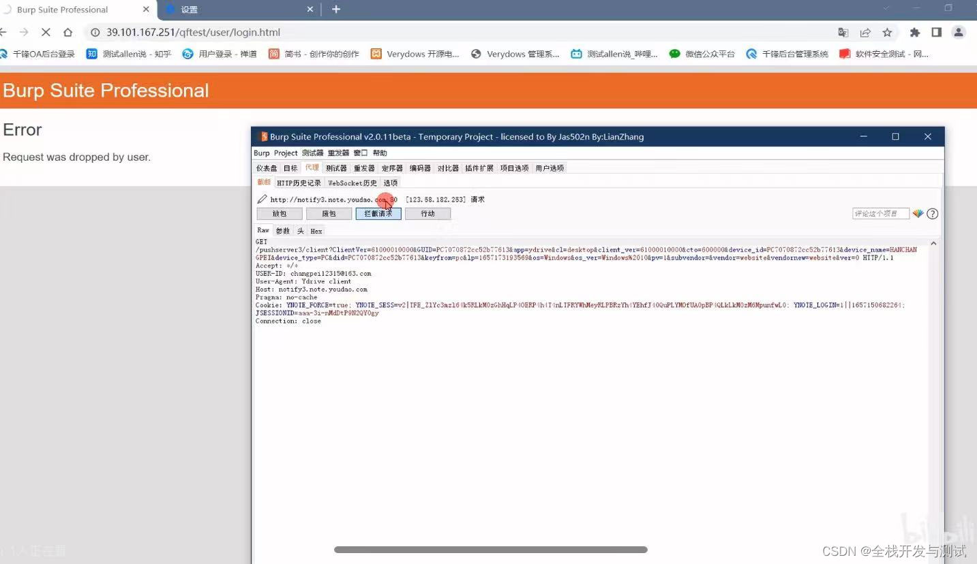Screen dimensions: 977x564
Task: Open the 选项 proxy sub-tab
Action: coord(390,183)
